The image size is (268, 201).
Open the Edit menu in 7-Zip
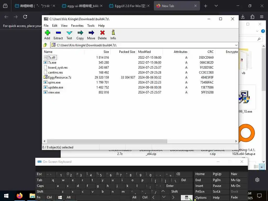pyautogui.click(x=55, y=25)
